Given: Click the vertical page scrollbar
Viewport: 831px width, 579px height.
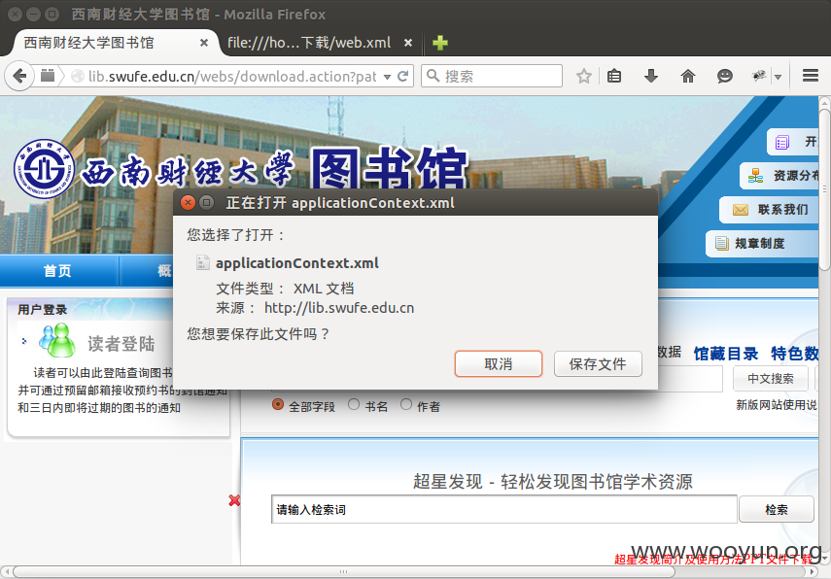Looking at the screenshot, I should pyautogui.click(x=824, y=190).
